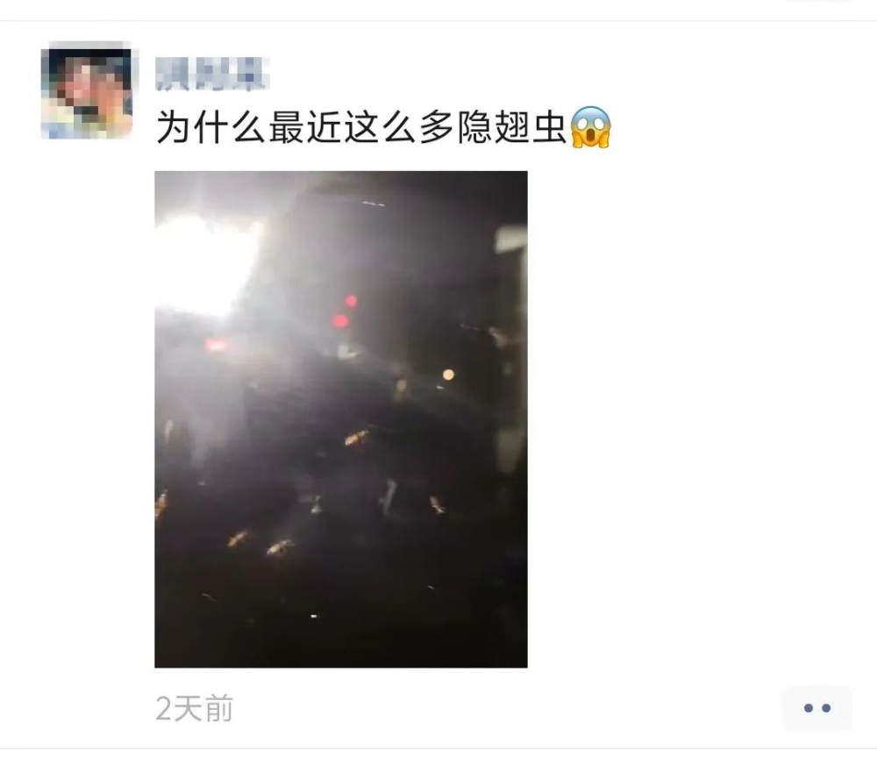This screenshot has height=758, width=877.
Task: Open the dark night photo of insects
Action: point(340,419)
